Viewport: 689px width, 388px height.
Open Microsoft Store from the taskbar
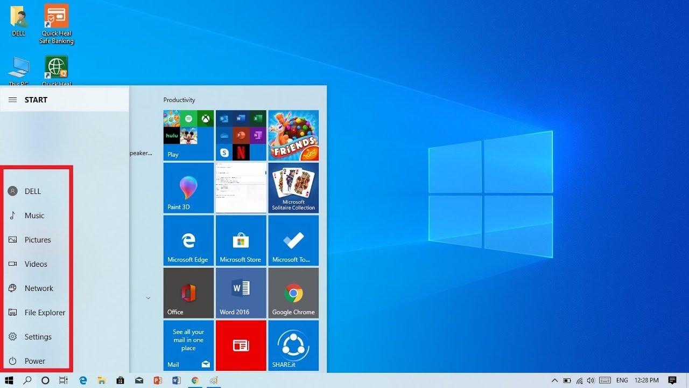(x=120, y=380)
